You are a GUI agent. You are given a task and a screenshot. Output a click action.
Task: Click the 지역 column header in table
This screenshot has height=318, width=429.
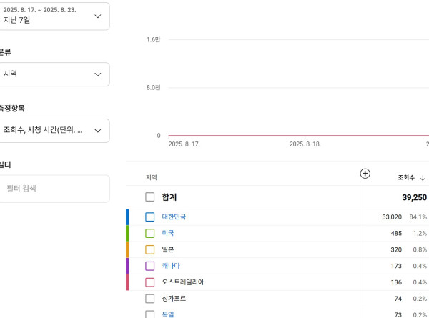click(x=152, y=177)
